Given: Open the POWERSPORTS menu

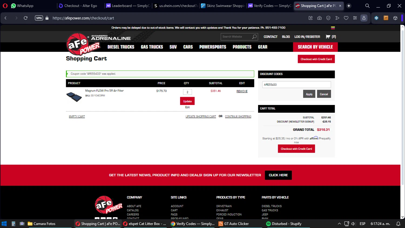Looking at the screenshot, I should [x=213, y=47].
